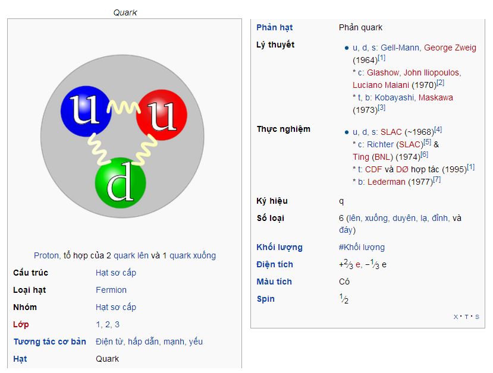
Task: Click the red 'Lớp' label link
Action: (x=21, y=324)
